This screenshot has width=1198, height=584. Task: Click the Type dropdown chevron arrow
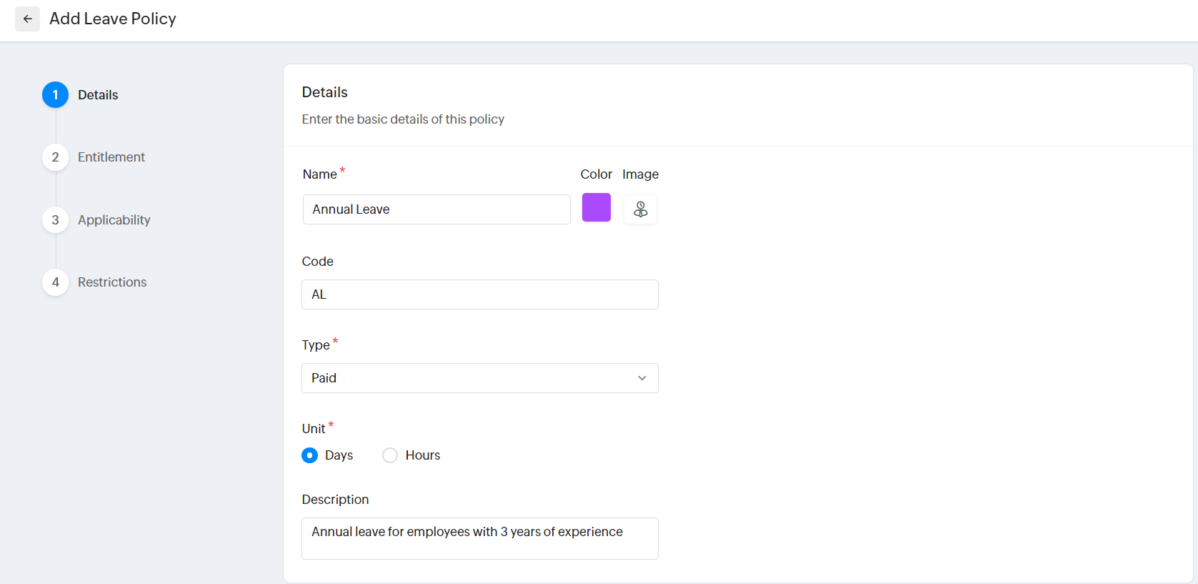coord(642,378)
